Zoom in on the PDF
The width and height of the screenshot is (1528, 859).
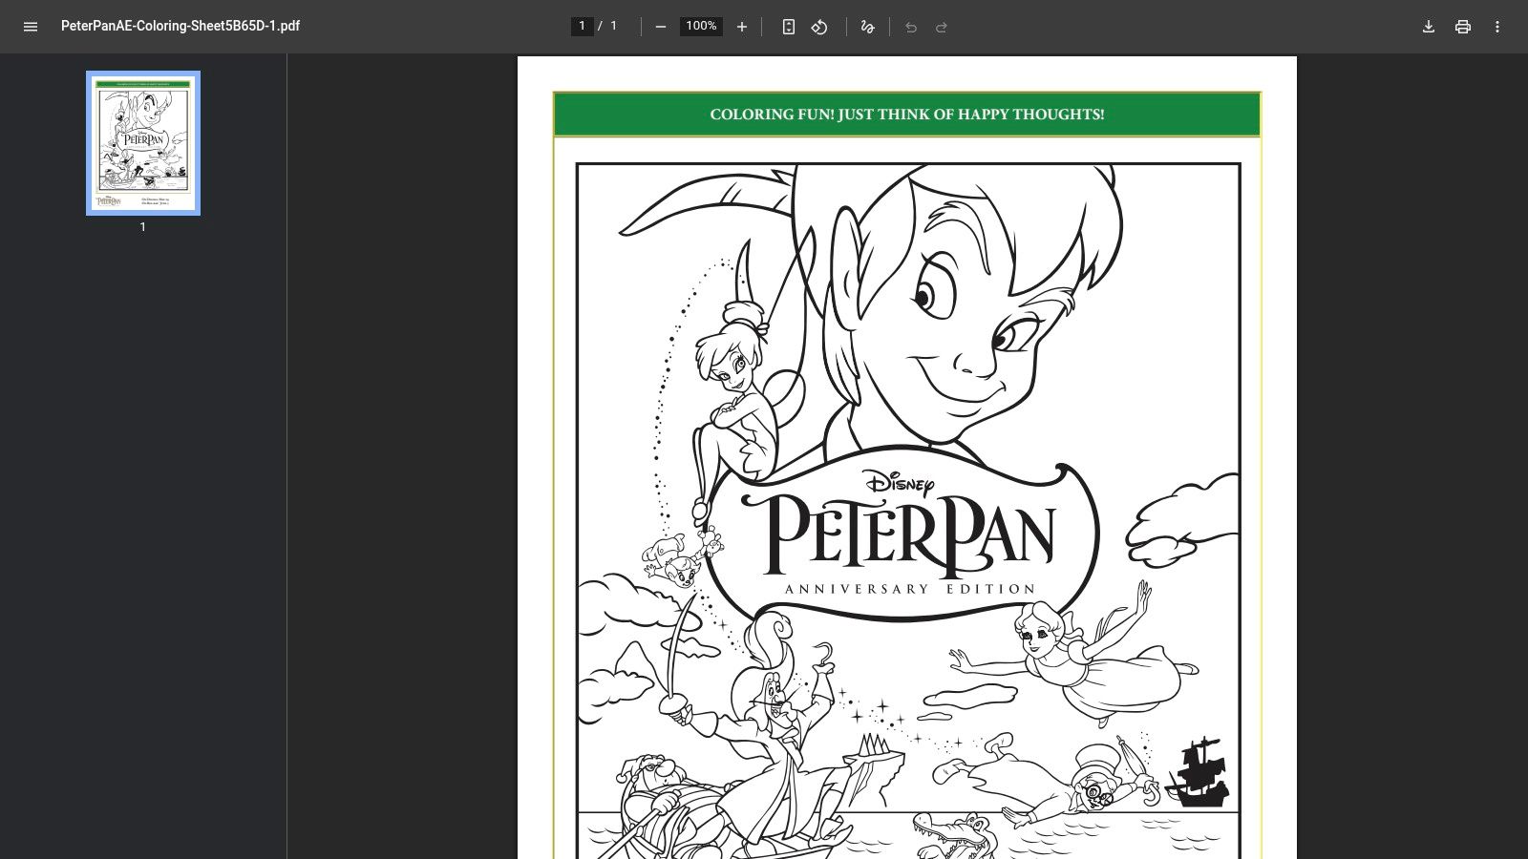pyautogui.click(x=742, y=27)
